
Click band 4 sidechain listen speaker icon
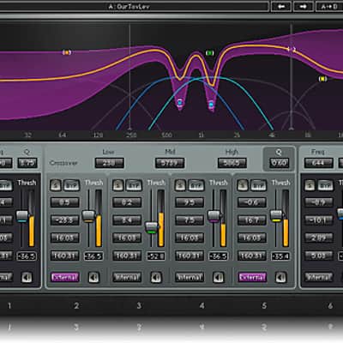pyautogui.click(x=218, y=277)
